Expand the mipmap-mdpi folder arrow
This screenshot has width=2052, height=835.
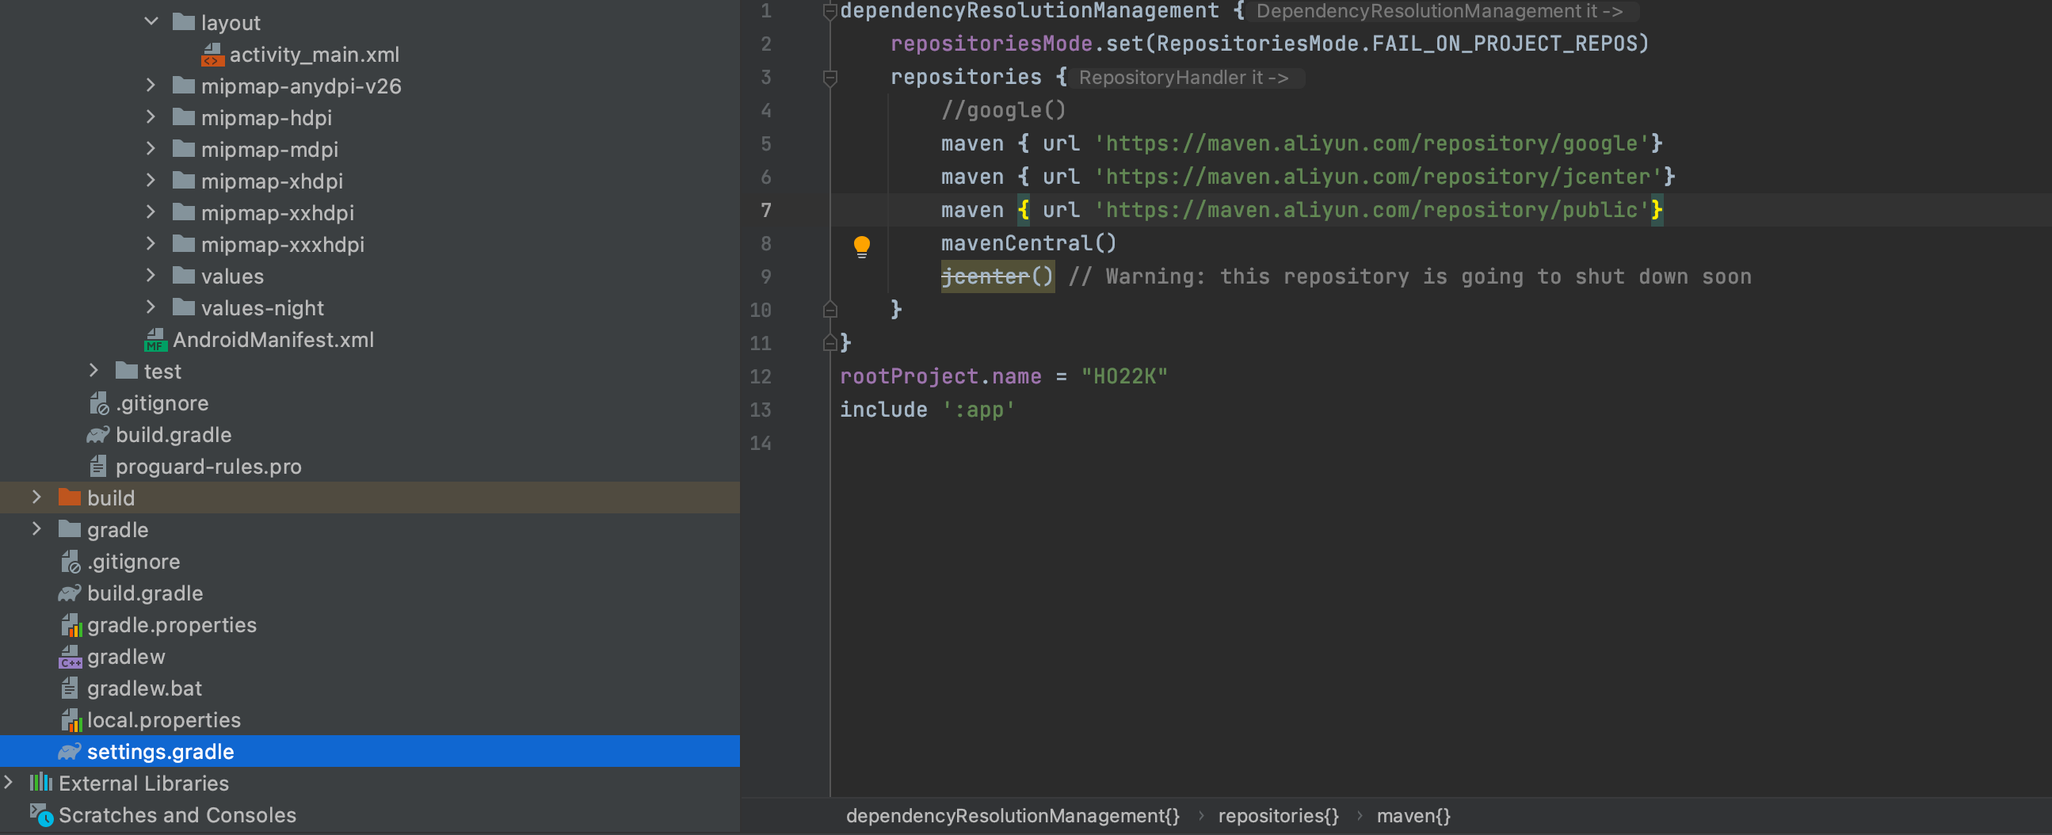coord(151,149)
